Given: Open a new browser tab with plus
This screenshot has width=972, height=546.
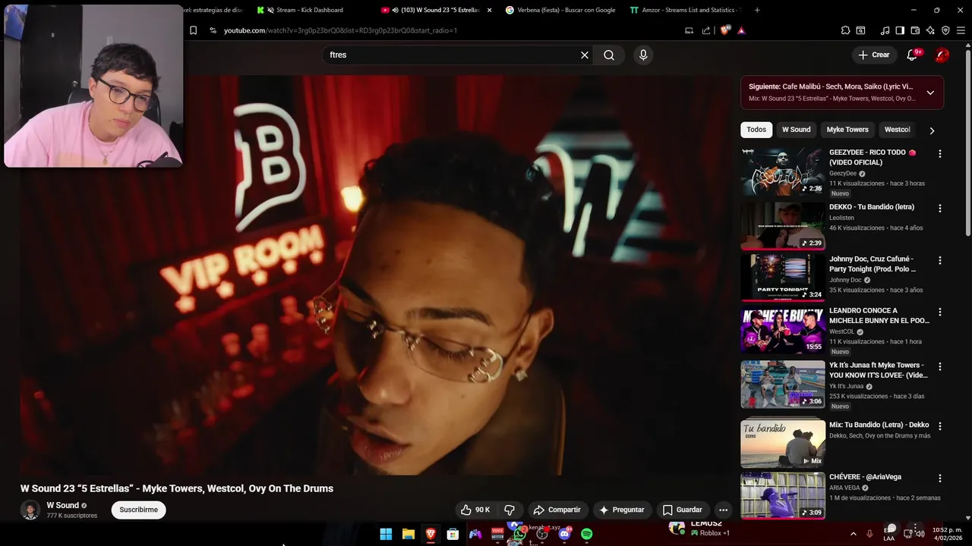Looking at the screenshot, I should [756, 10].
